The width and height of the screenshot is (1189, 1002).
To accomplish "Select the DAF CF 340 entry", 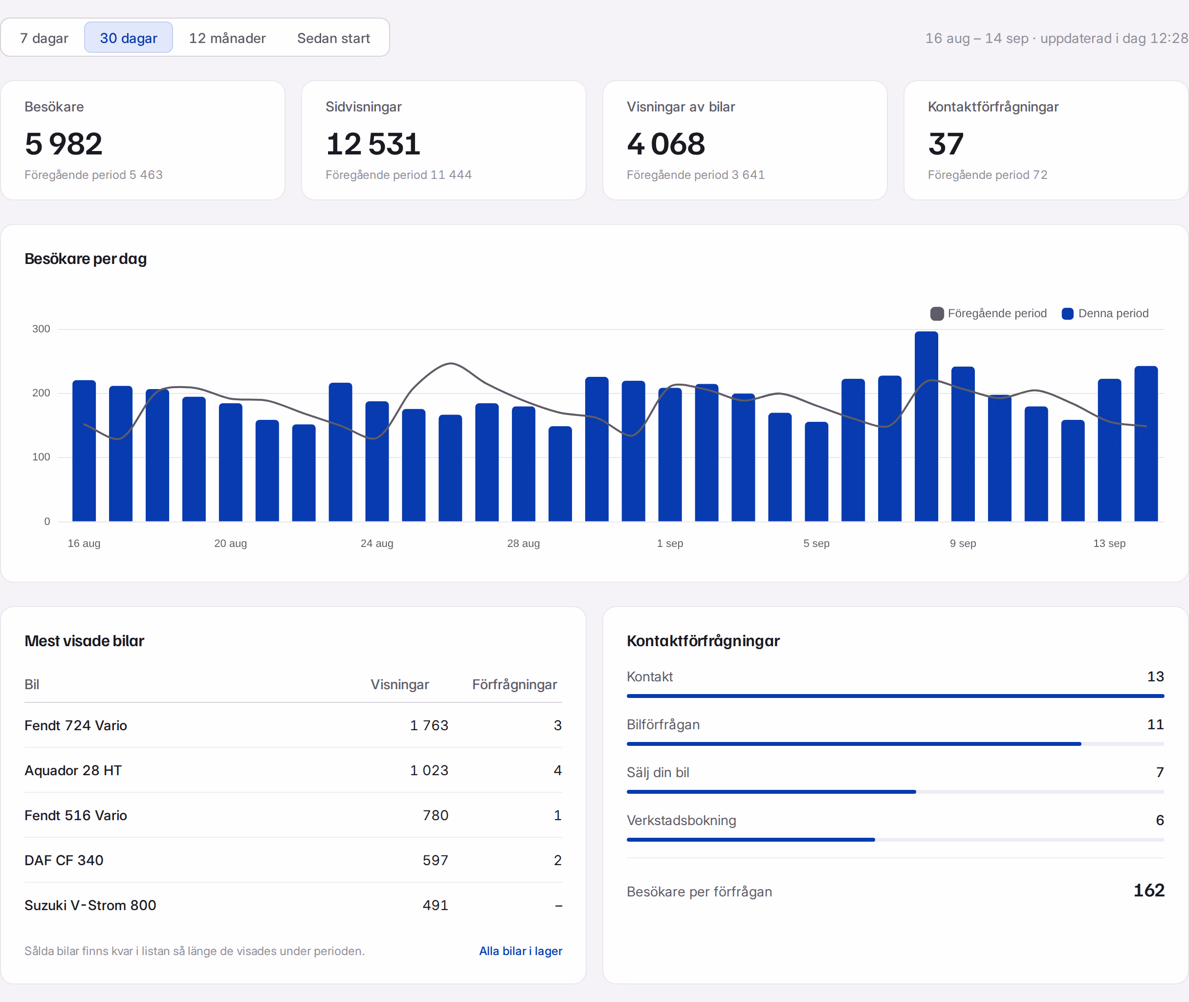I will point(293,860).
